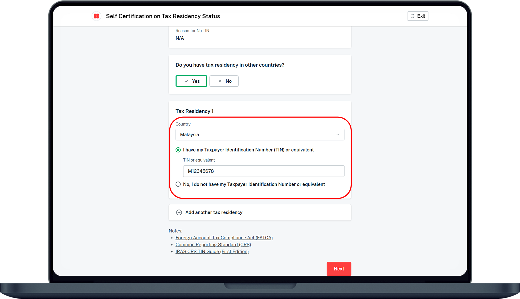Screen dimensions: 520x299
Task: Expand Add another tax residency section
Action: pos(214,212)
